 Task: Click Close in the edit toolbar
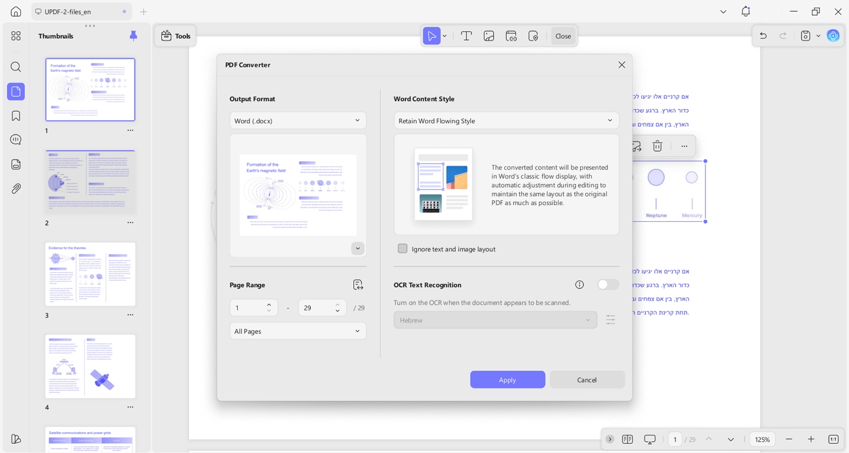(563, 36)
